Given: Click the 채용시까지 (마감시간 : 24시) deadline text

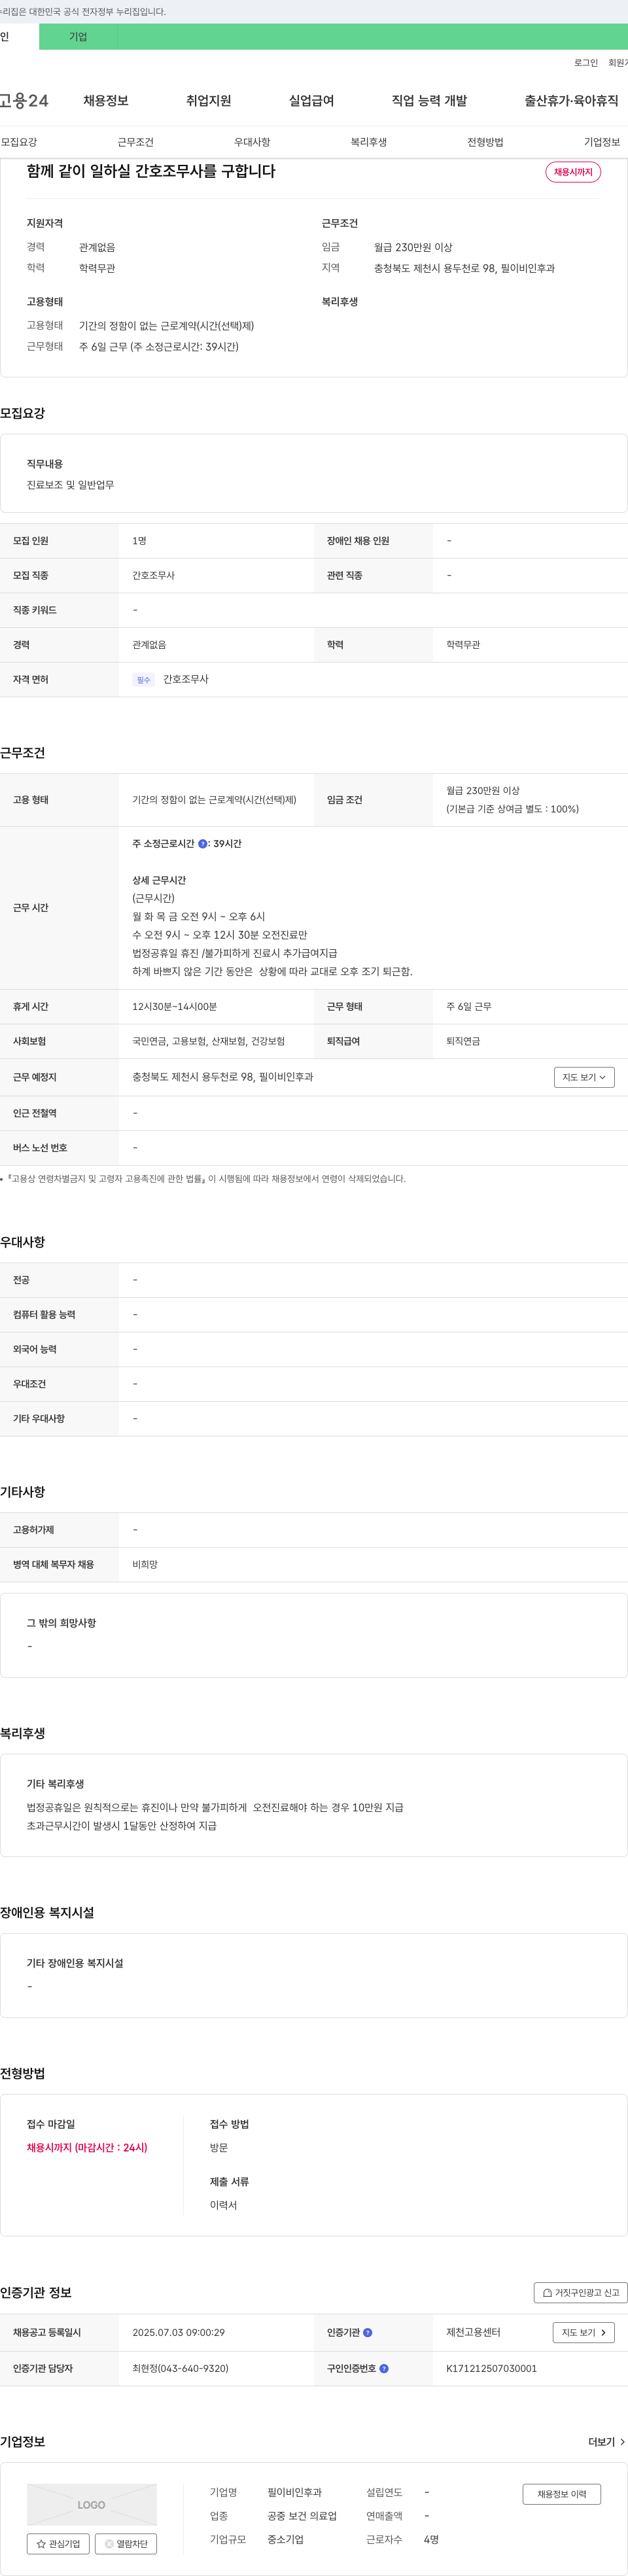Looking at the screenshot, I should point(87,2147).
